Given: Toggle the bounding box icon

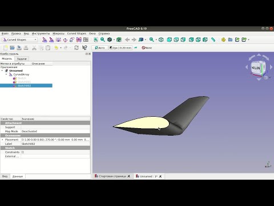Looking at the screenshot, I should point(119,39).
